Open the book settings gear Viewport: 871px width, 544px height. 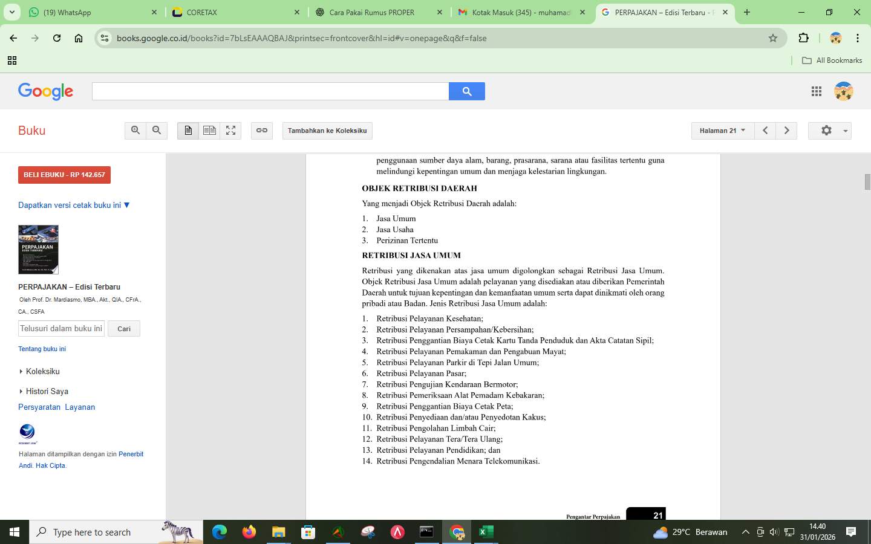(x=826, y=130)
